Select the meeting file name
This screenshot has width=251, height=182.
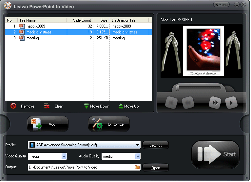tap(33, 38)
